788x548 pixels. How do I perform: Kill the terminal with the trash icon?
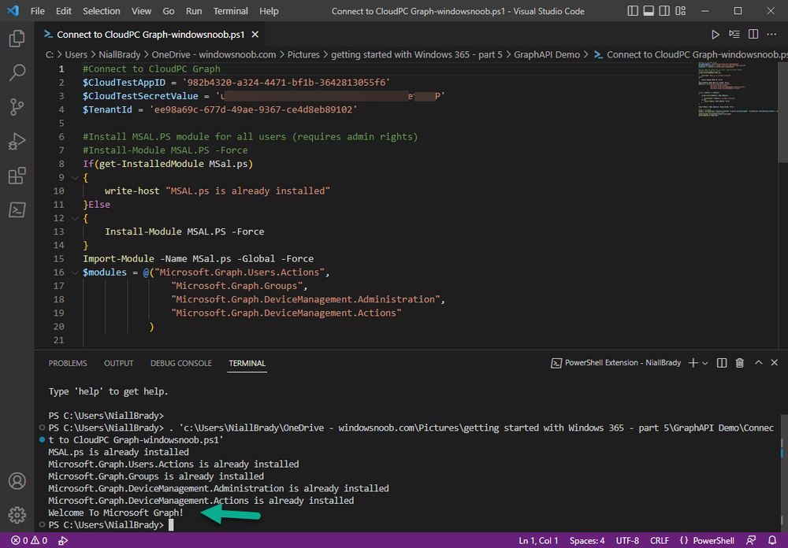coord(740,363)
